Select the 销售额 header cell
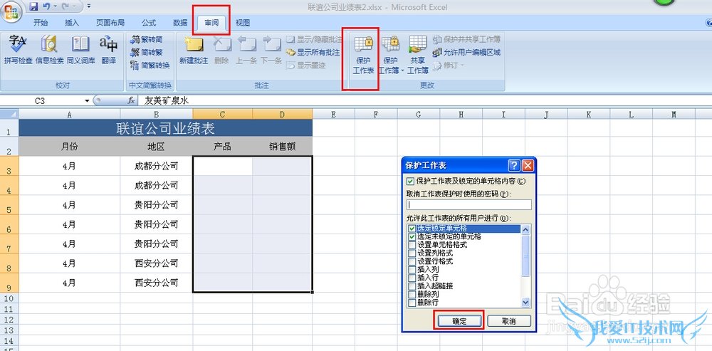Image resolution: width=712 pixels, height=351 pixels. pyautogui.click(x=283, y=147)
